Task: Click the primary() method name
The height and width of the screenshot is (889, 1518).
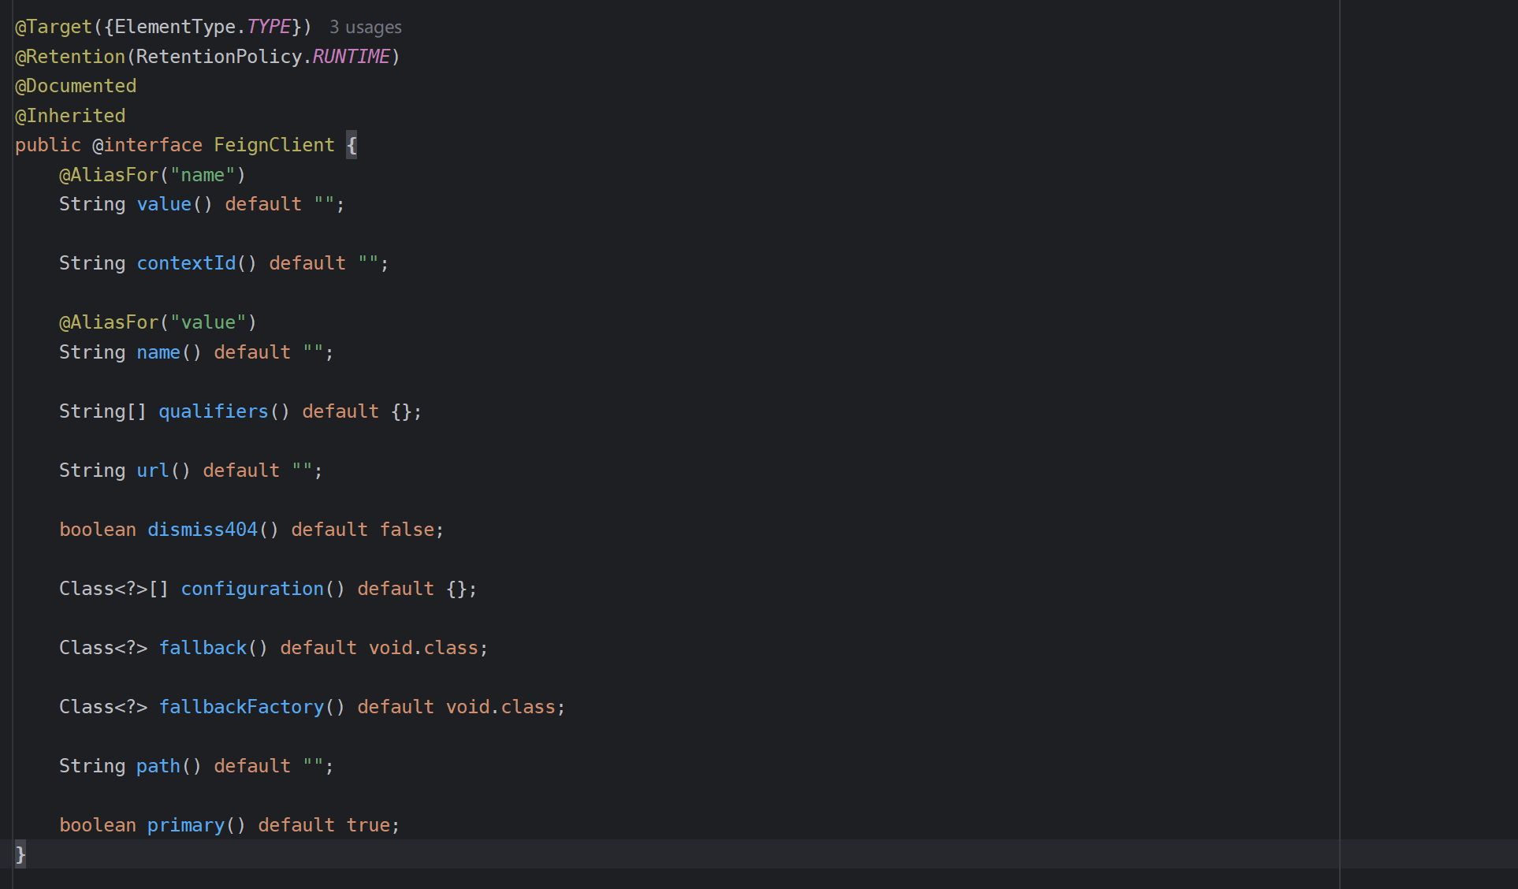Action: pos(186,825)
